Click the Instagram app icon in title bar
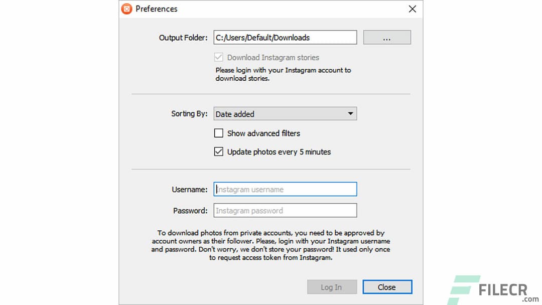This screenshot has height=305, width=542. (126, 9)
